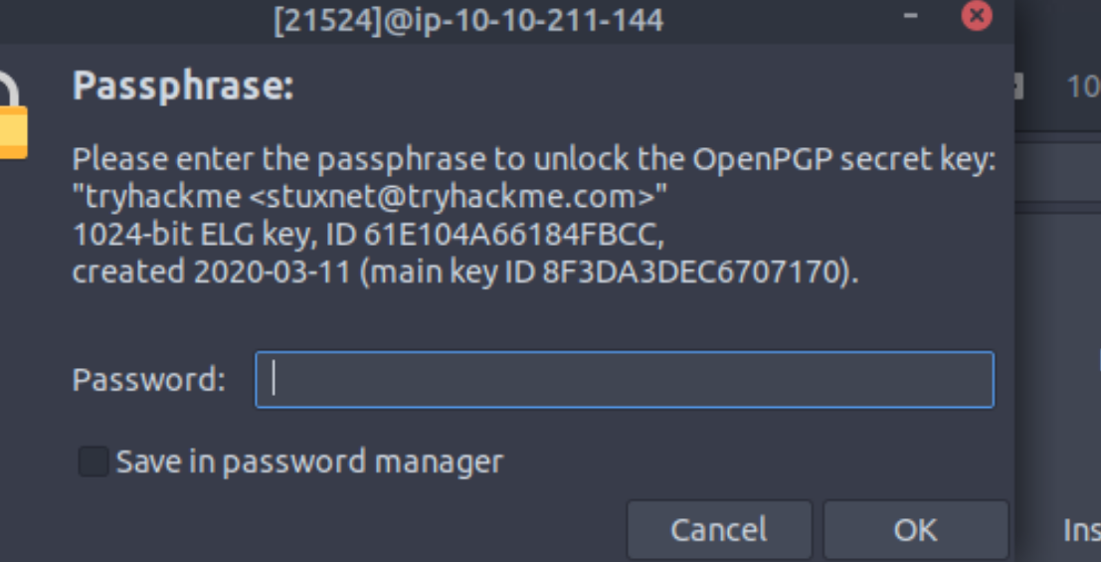Dismiss the dialog with the Cancel button
The image size is (1101, 562).
pyautogui.click(x=718, y=529)
